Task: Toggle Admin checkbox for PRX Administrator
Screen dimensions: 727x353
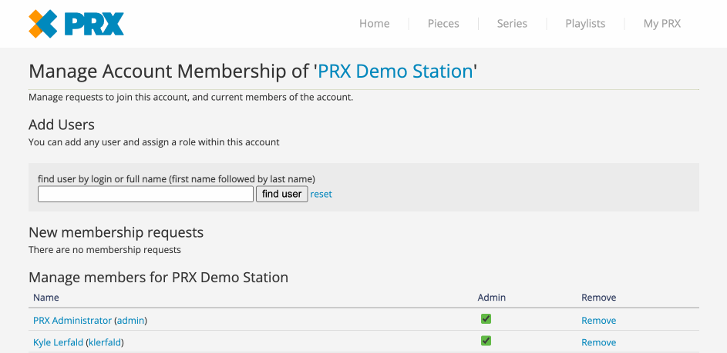Action: pyautogui.click(x=486, y=318)
